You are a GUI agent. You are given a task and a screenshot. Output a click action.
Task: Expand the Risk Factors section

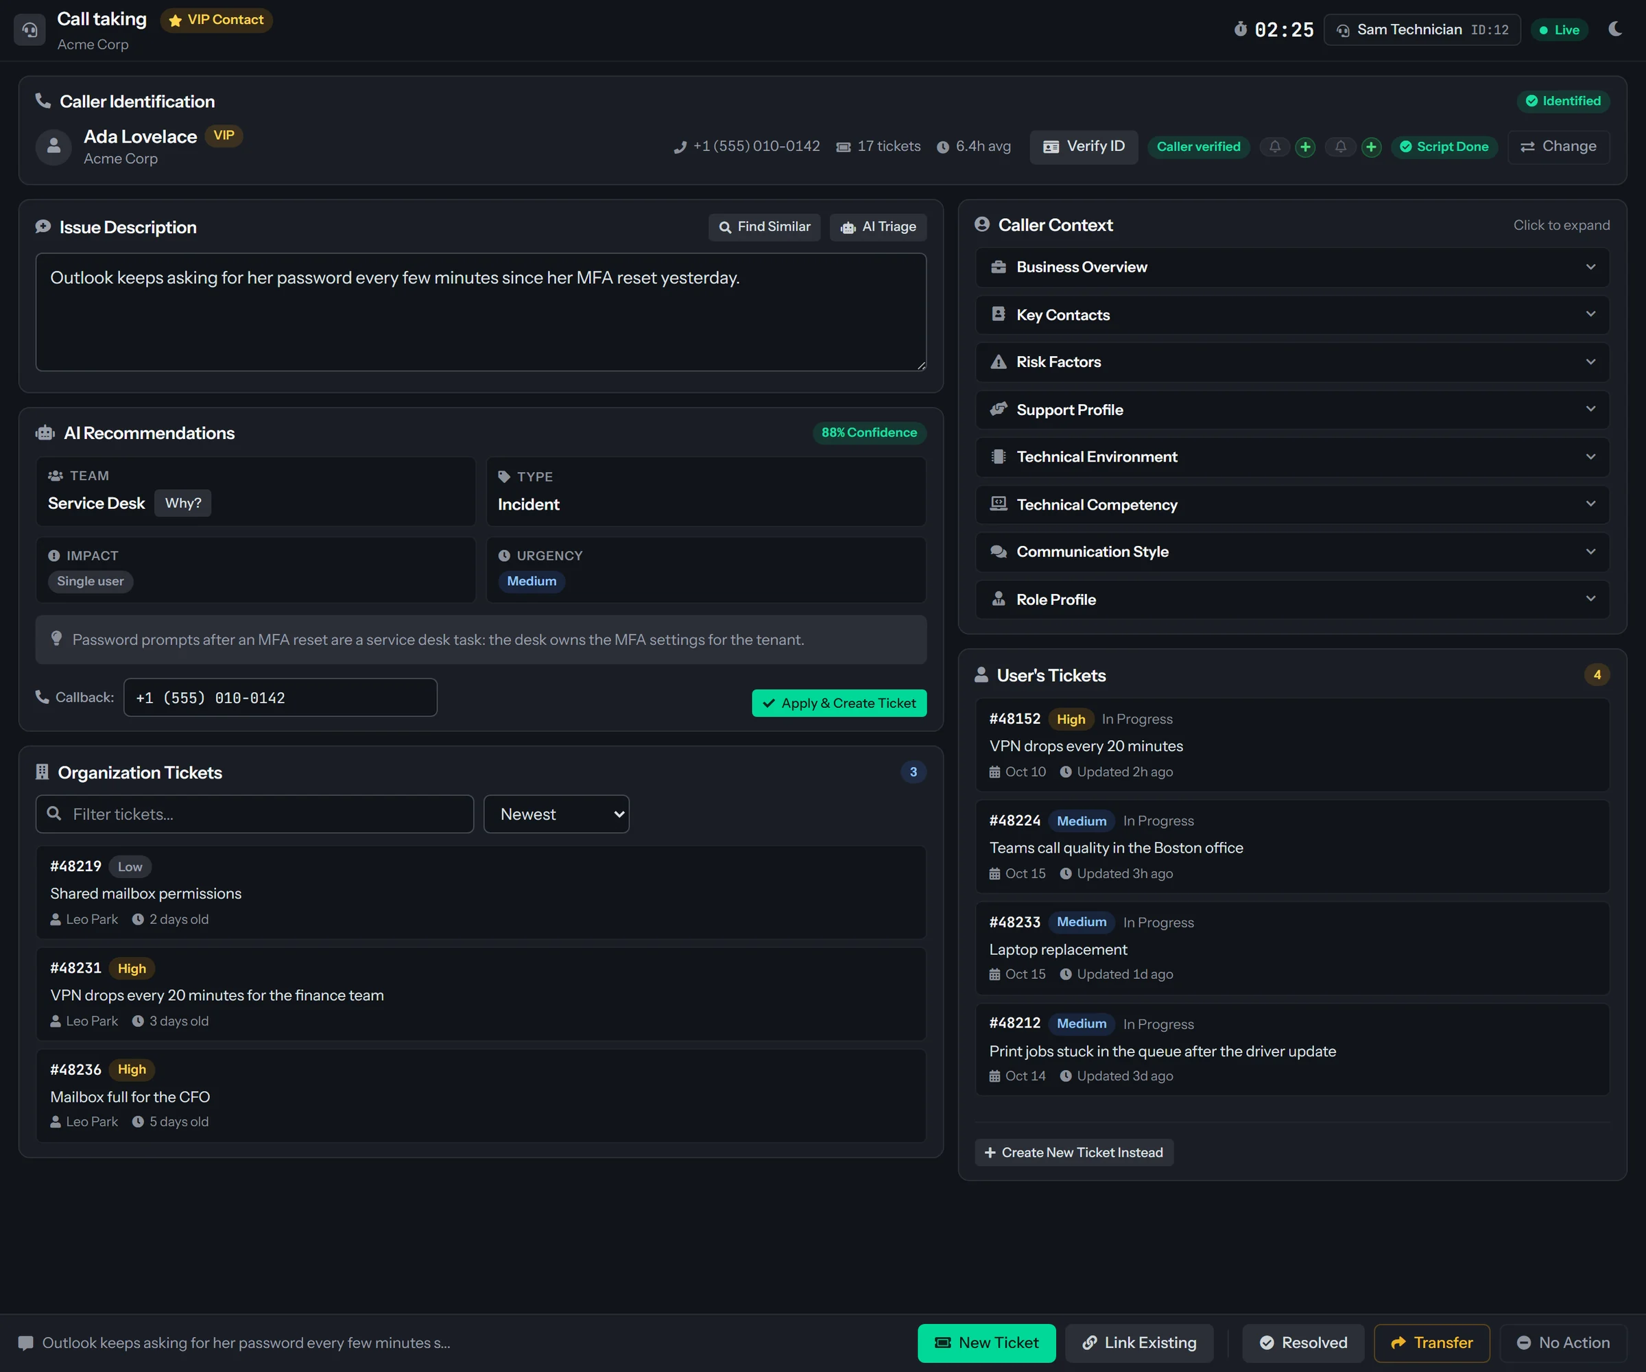pyautogui.click(x=1291, y=362)
